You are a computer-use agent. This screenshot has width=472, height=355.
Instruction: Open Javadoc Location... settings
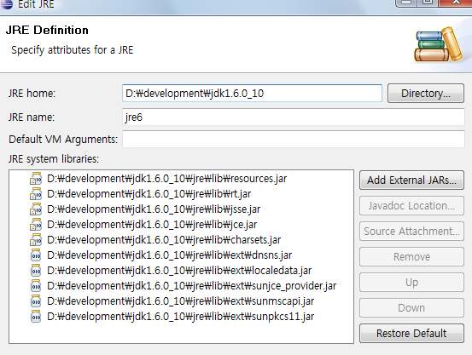pos(411,206)
